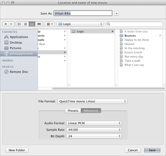Select Remote Disc under Devices

pyautogui.click(x=19, y=72)
